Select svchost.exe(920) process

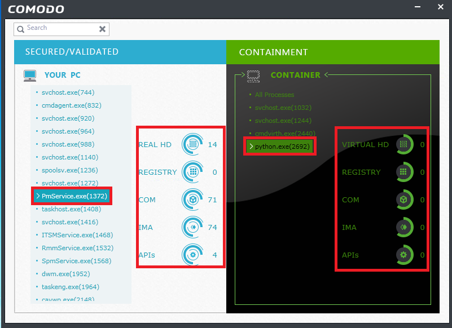[68, 118]
